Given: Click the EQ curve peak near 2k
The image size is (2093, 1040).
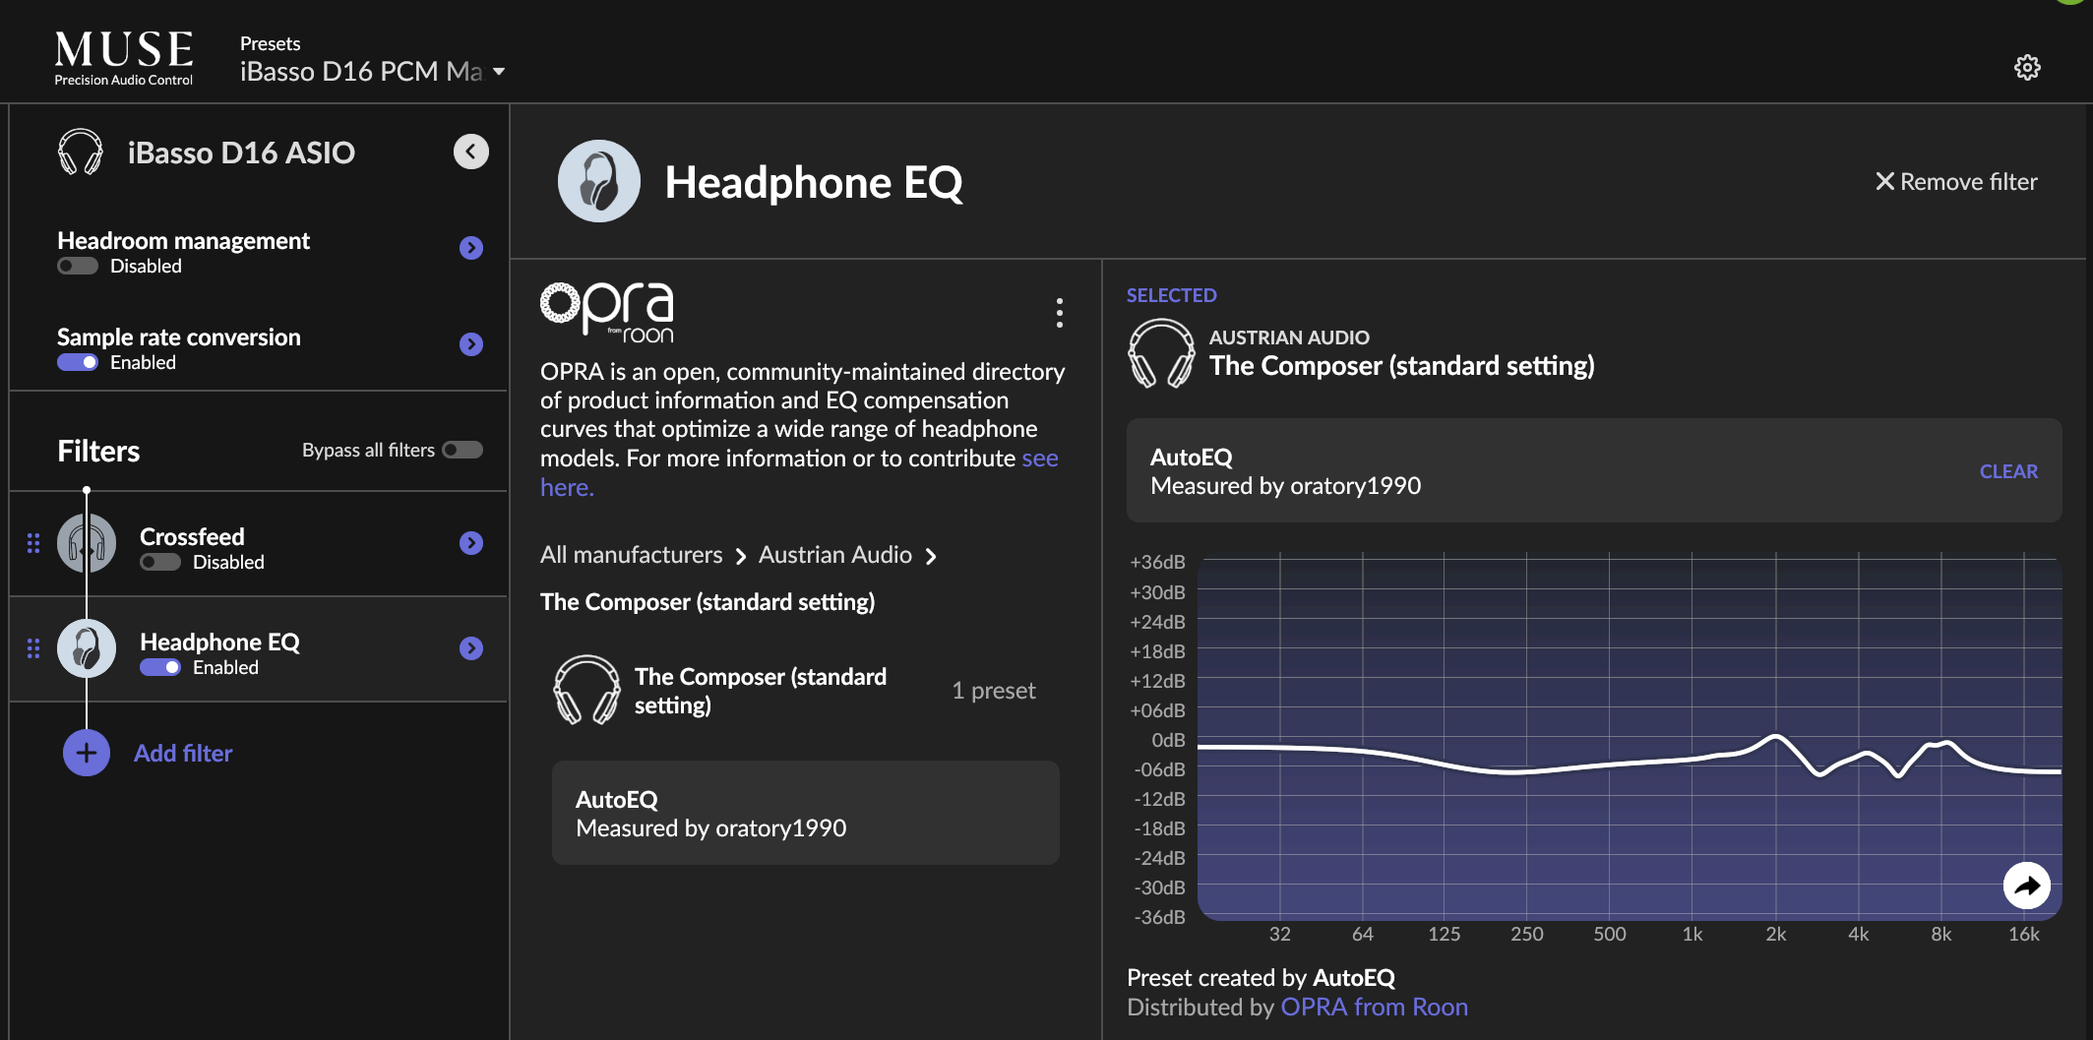Looking at the screenshot, I should [x=1775, y=736].
